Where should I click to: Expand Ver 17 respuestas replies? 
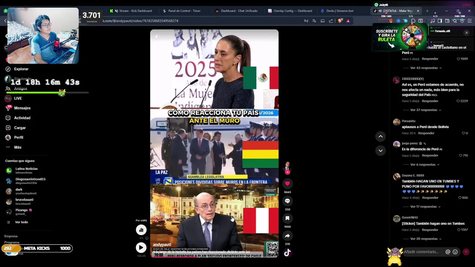click(426, 207)
